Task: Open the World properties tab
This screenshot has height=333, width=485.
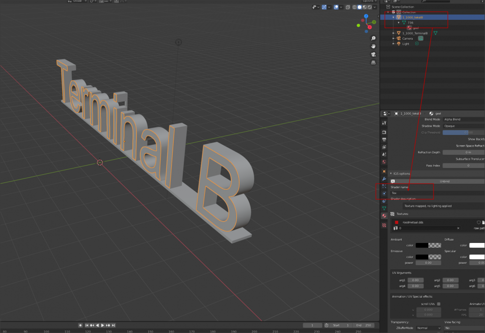Action: coord(384,162)
